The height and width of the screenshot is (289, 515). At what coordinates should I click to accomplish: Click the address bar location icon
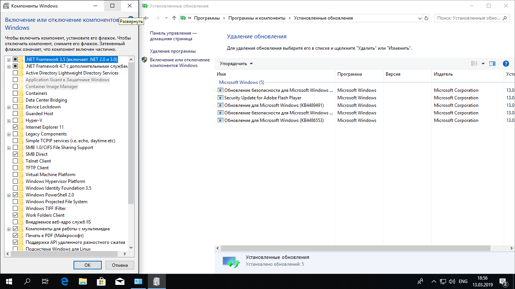183,18
